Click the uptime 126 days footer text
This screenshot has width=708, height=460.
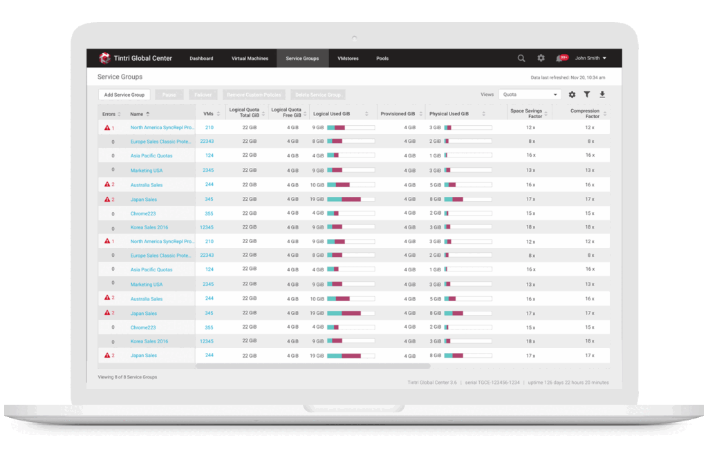(x=568, y=383)
